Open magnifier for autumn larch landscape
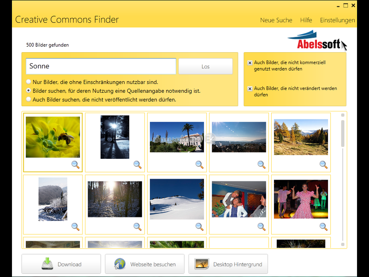Screen dimensions: 369x277 [x=323, y=165]
